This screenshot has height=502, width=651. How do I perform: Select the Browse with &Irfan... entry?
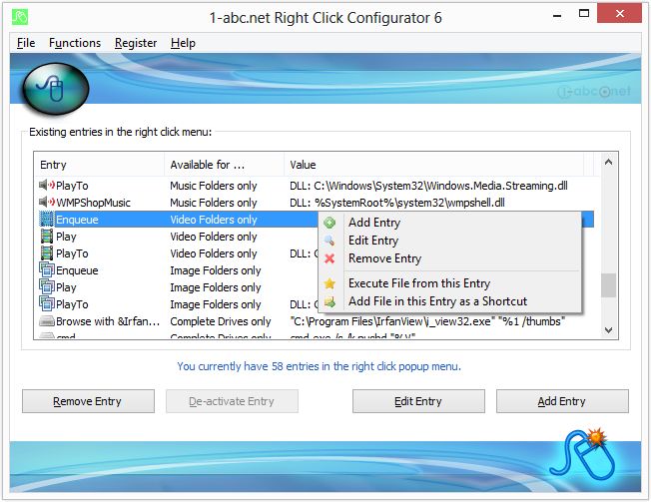point(108,321)
